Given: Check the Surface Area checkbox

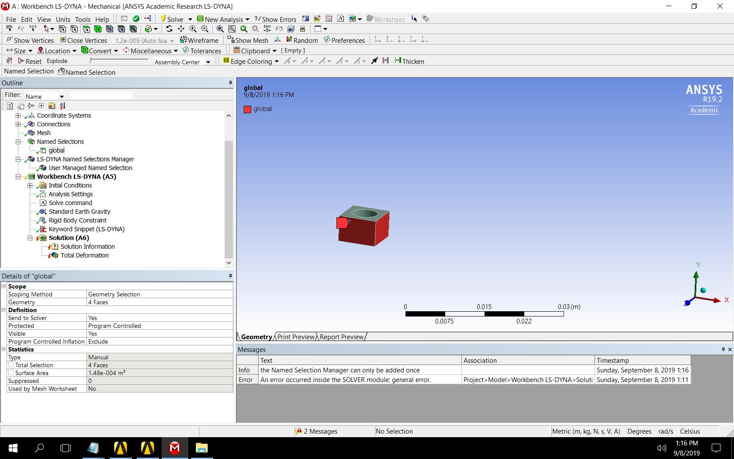Looking at the screenshot, I should tap(11, 373).
